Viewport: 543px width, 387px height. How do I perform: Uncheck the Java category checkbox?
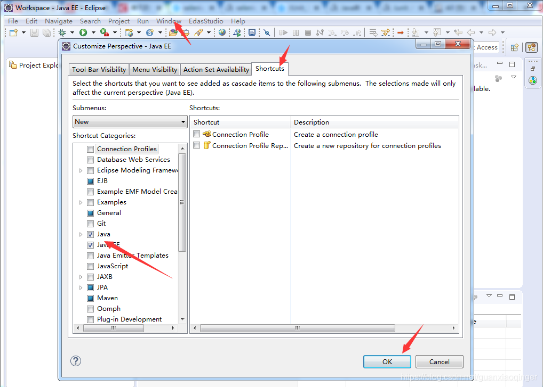[90, 234]
